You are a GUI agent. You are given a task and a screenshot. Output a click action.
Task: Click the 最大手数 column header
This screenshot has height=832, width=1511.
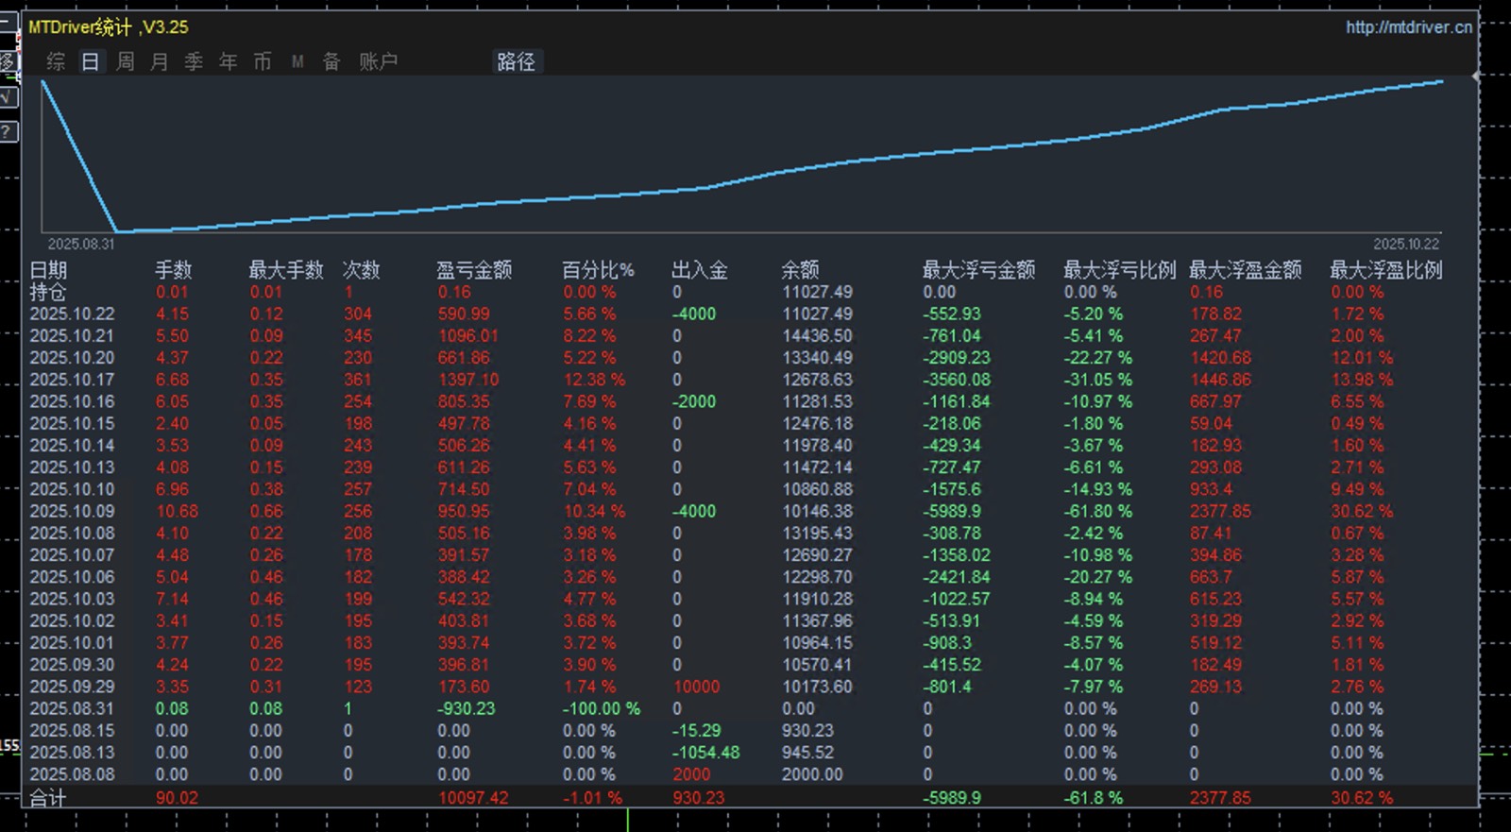[286, 271]
